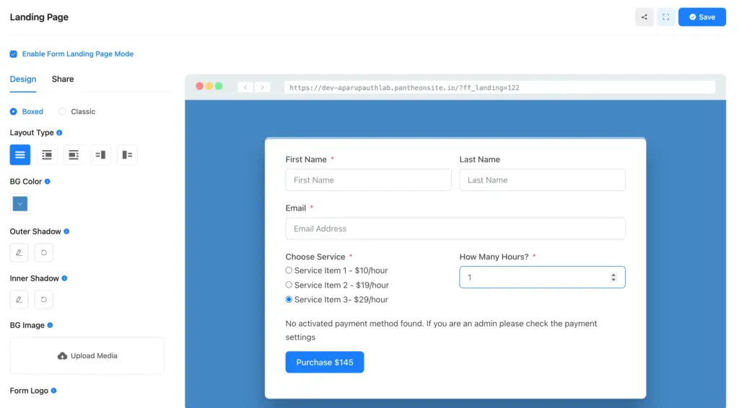739x408 pixels.
Task: Click the Purchase $145 button
Action: coord(324,363)
